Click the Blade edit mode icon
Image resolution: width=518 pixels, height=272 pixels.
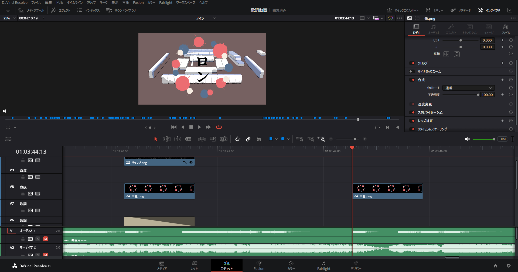188,139
